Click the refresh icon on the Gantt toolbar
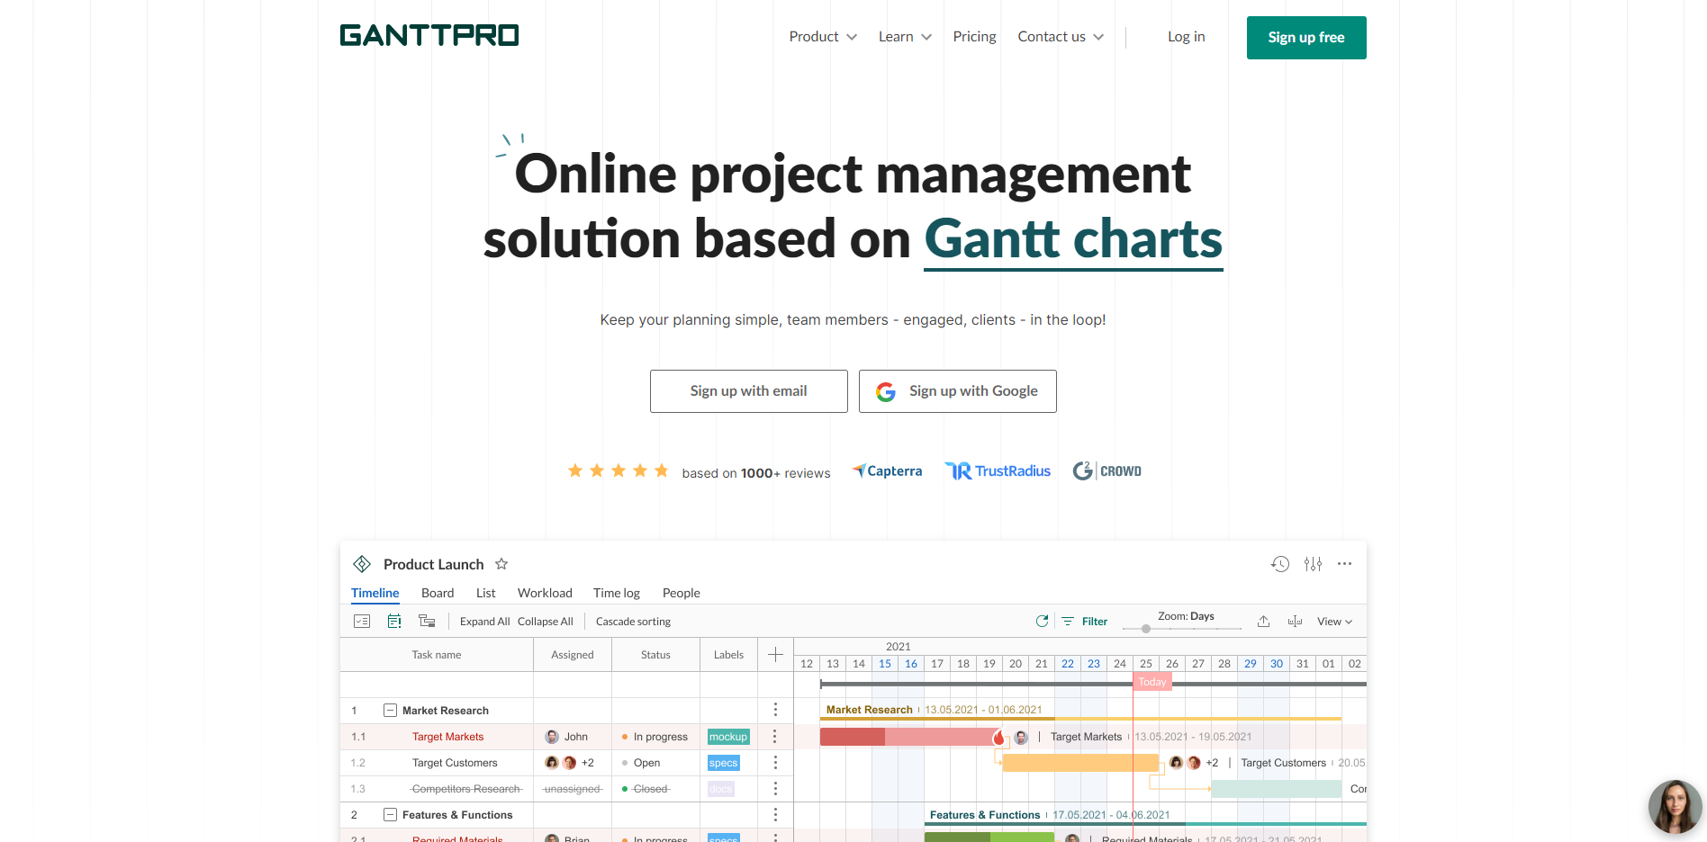This screenshot has height=842, width=1707. (1043, 621)
